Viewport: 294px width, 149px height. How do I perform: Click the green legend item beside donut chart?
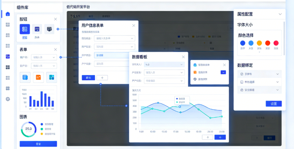46,129
